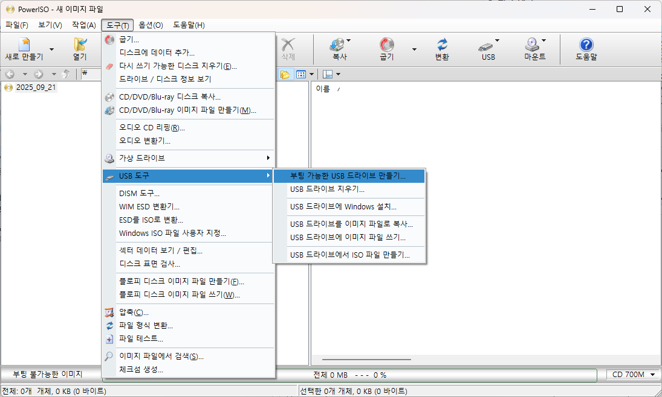The image size is (662, 397).
Task: Select 섹터 데이터 보기 / 편집...
Action: [188, 251]
